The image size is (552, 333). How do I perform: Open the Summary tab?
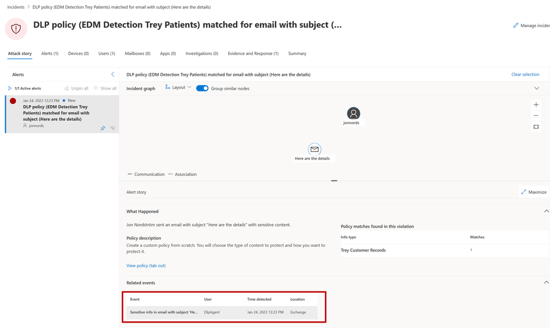pos(297,53)
